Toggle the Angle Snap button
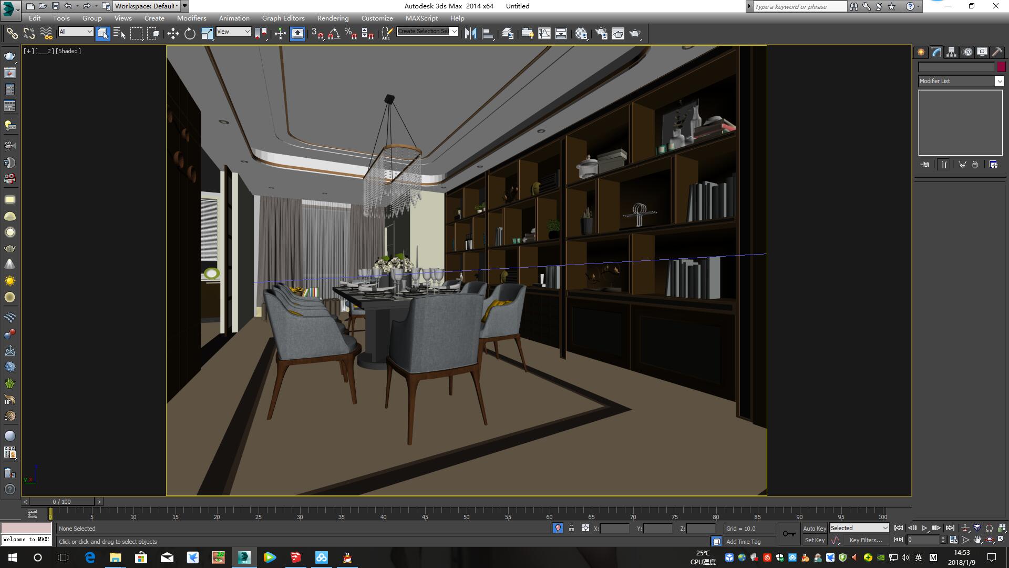This screenshot has width=1009, height=568. click(334, 34)
